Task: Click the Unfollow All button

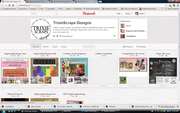Action: tap(89, 46)
